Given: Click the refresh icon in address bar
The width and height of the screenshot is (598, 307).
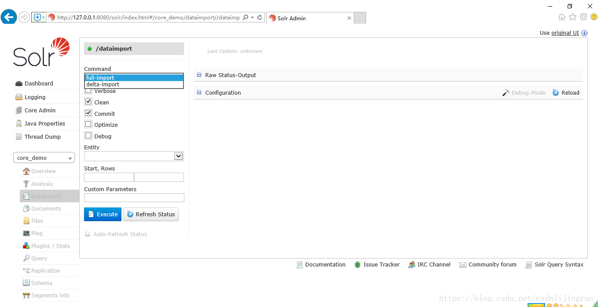Looking at the screenshot, I should [x=260, y=18].
